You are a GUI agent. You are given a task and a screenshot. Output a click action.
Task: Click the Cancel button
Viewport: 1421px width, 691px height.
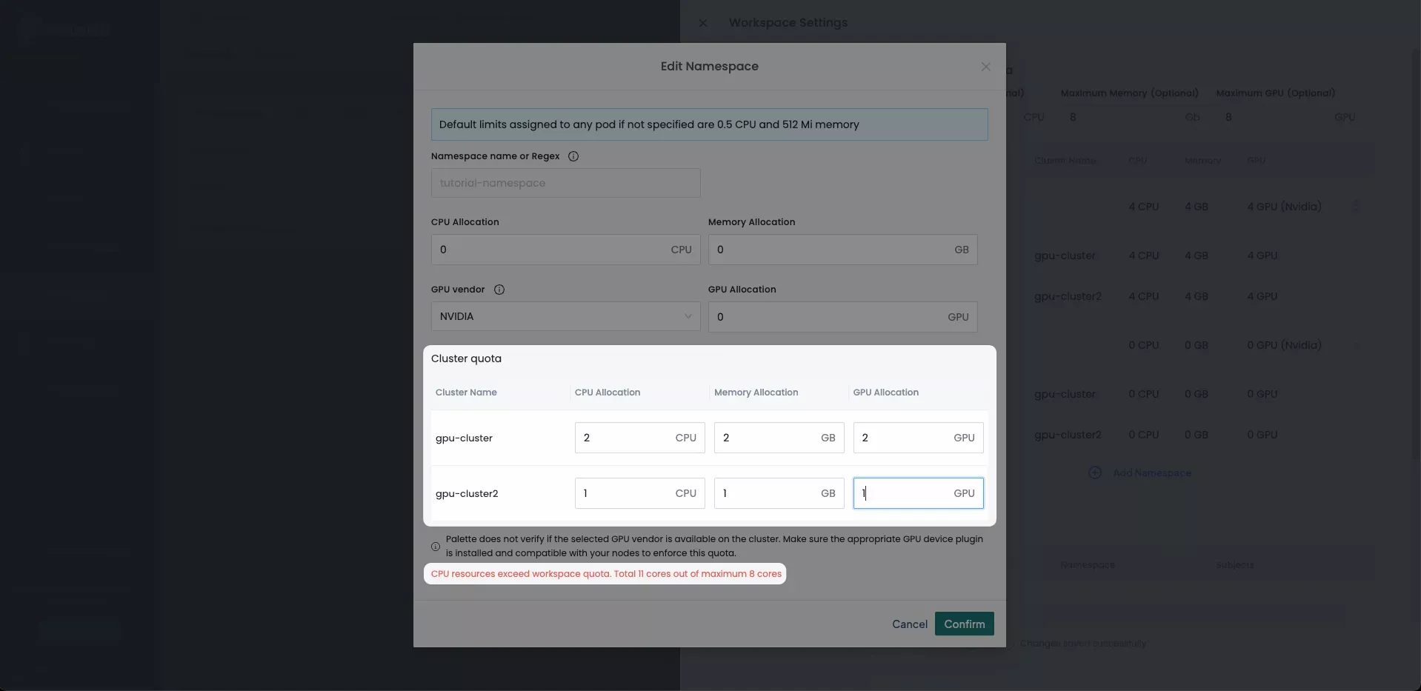coord(909,624)
